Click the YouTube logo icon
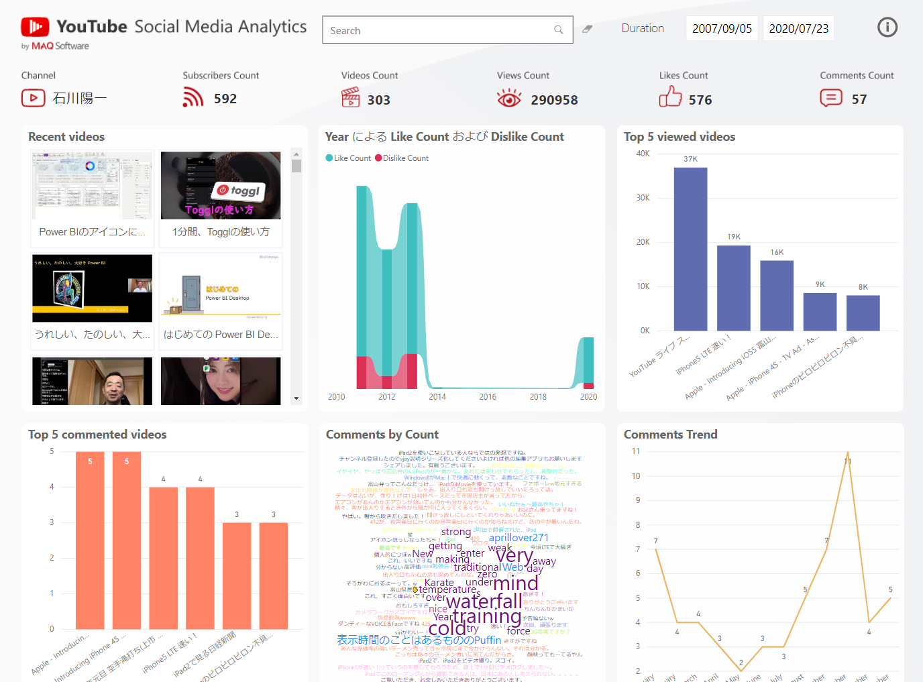 pos(35,27)
